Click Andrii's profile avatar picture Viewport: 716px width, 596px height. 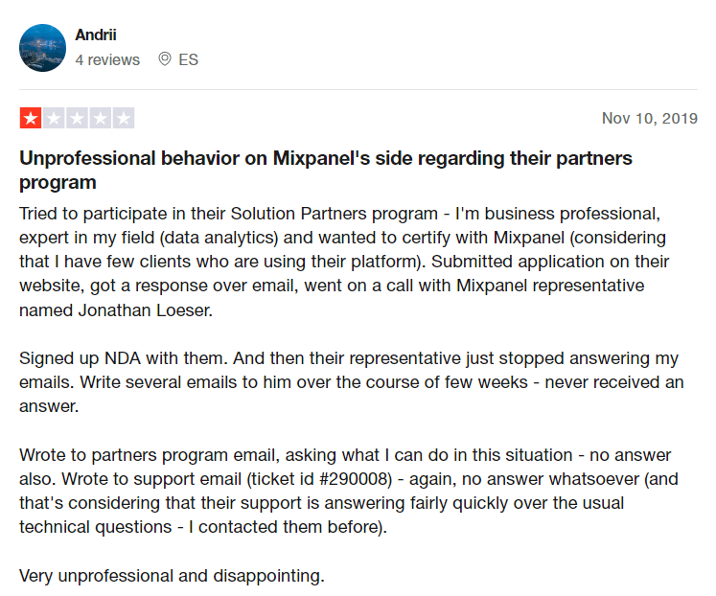coord(43,47)
